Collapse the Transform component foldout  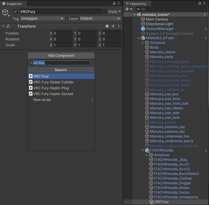3,26
